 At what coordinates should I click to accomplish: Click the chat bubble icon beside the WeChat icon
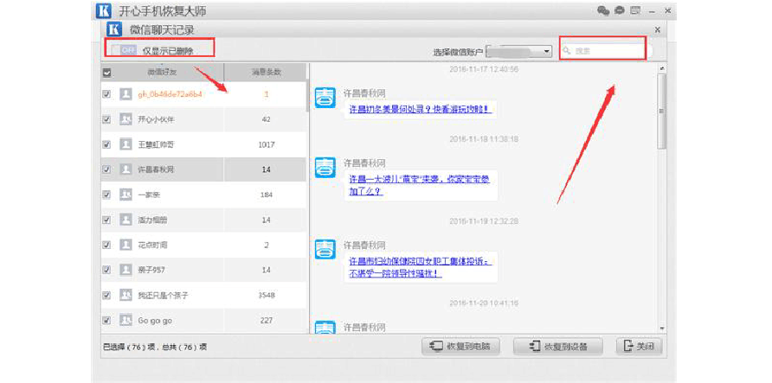pyautogui.click(x=620, y=10)
